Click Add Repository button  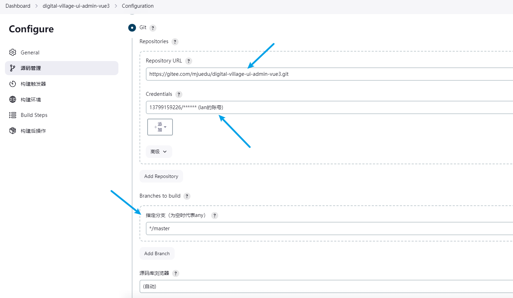(161, 176)
